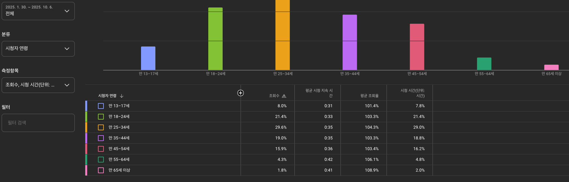Viewport: 569px width, 182px height.
Task: Sort by 평균 시청 지속 시간 column
Action: [319, 93]
